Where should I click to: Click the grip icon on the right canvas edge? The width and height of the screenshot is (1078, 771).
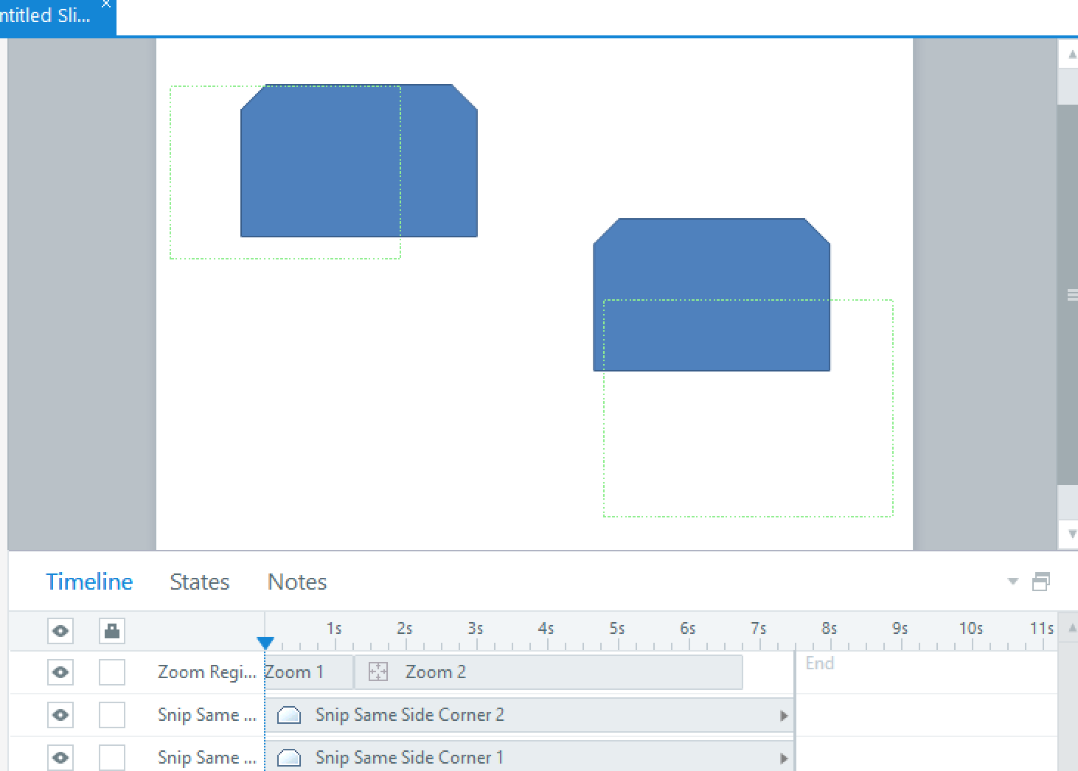click(x=1071, y=294)
